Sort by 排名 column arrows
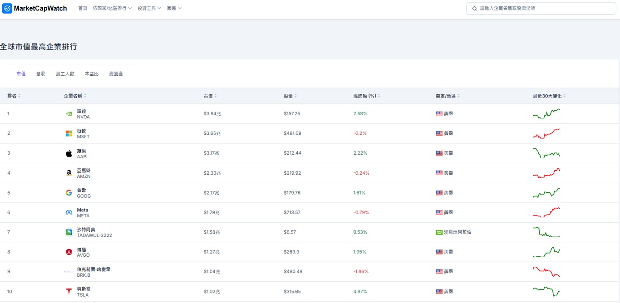 [x=19, y=96]
